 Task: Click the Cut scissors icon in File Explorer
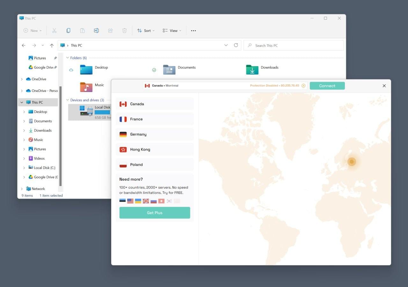[54, 31]
